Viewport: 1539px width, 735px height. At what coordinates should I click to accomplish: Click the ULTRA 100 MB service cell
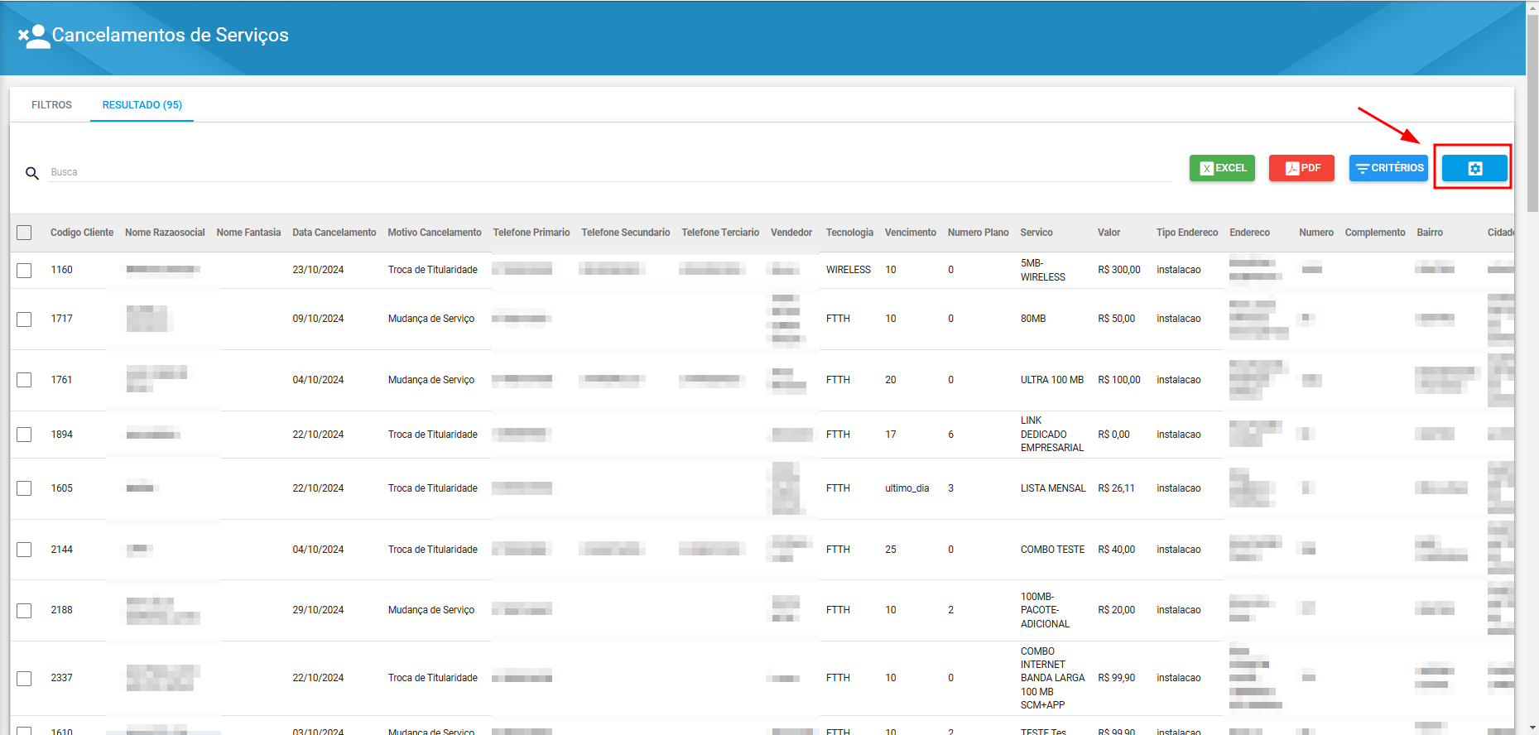pos(1052,380)
